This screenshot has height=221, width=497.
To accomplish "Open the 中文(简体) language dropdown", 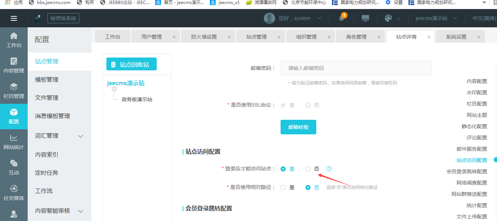I will pos(484,18).
